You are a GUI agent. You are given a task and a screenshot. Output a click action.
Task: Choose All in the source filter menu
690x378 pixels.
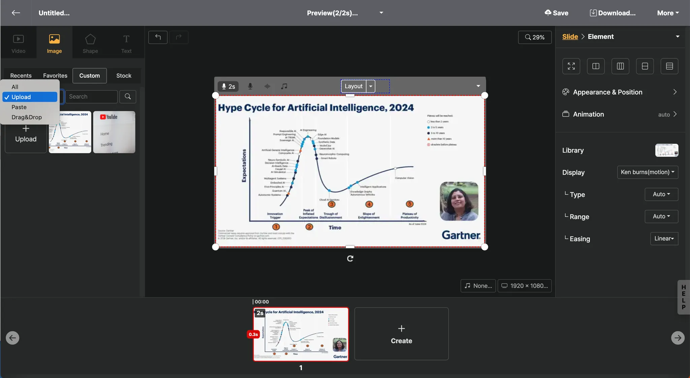click(x=30, y=87)
